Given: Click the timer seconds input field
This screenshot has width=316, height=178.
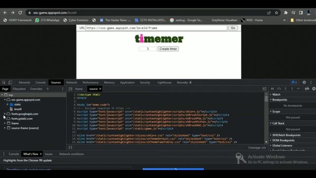Looking at the screenshot, I should pyautogui.click(x=148, y=49).
